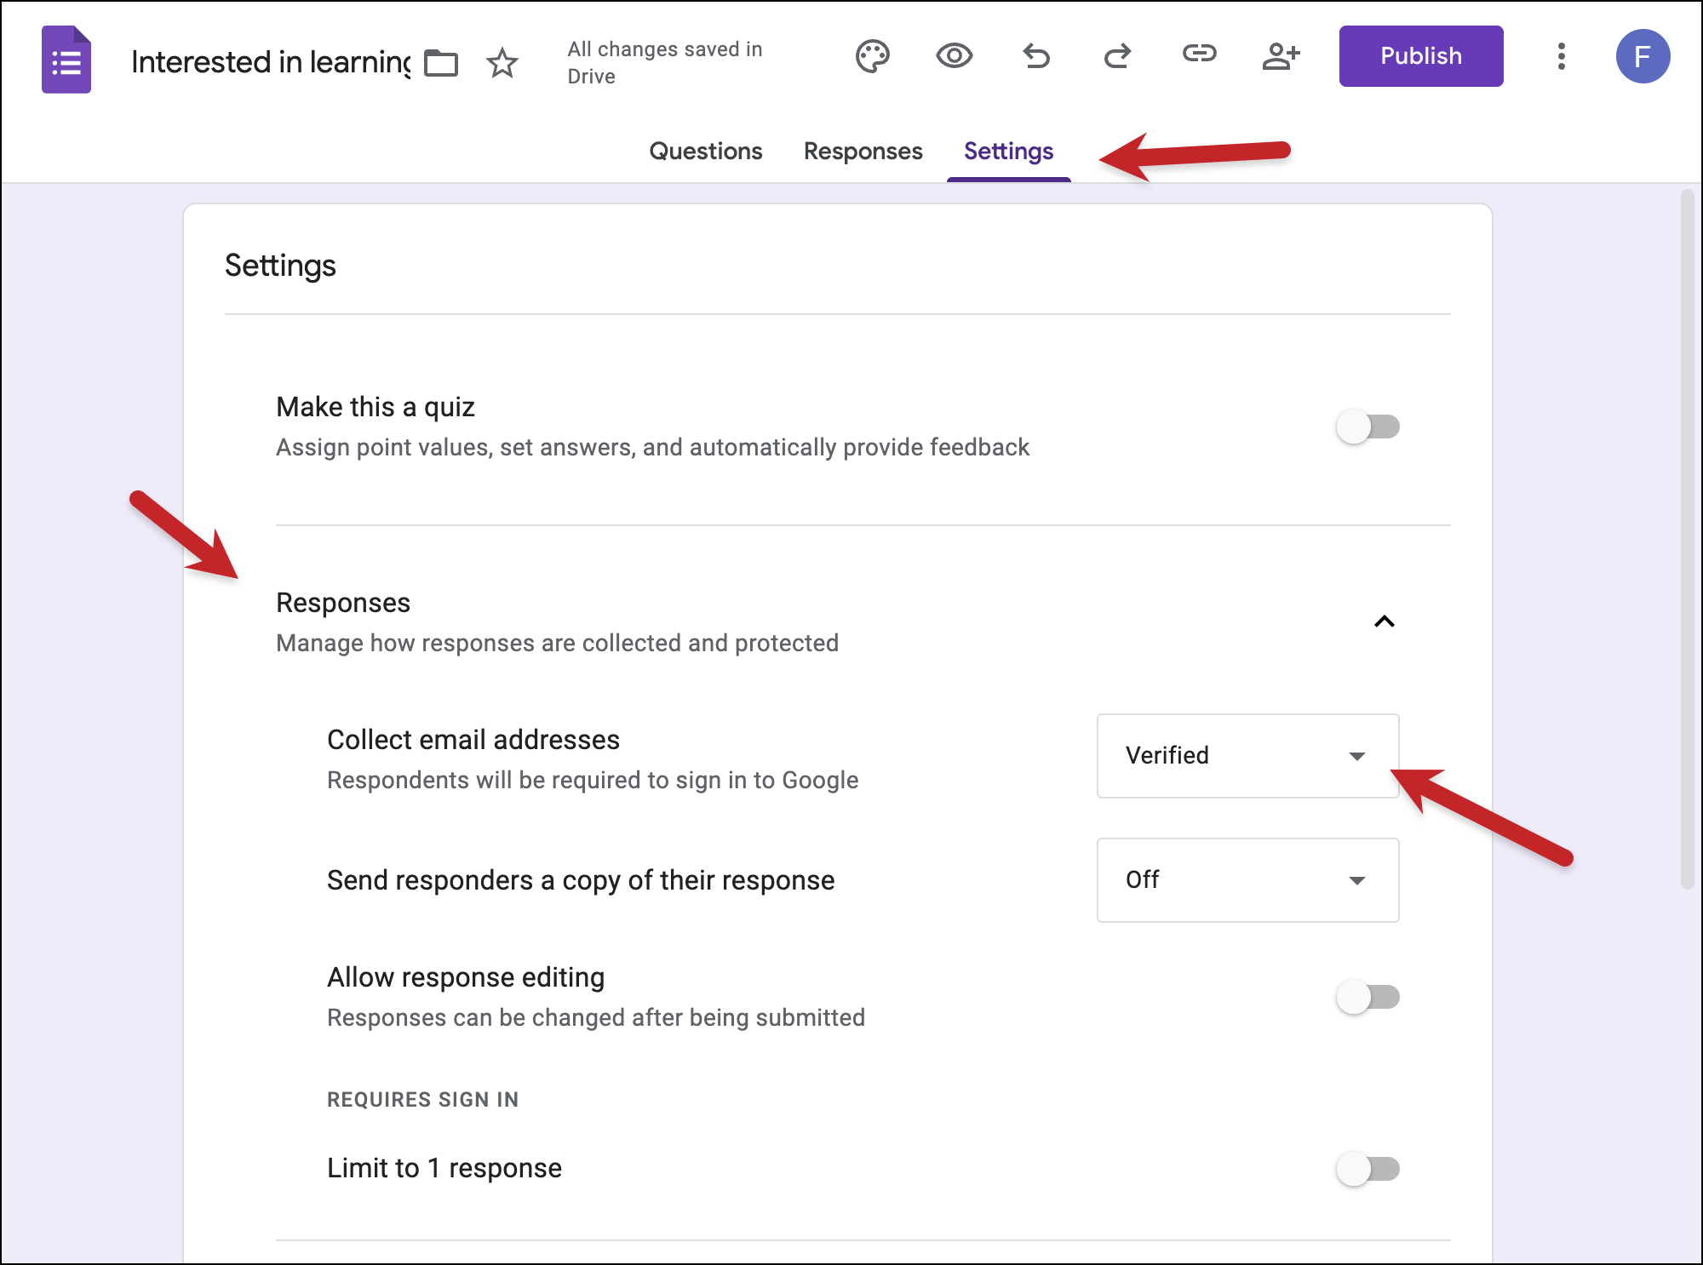The height and width of the screenshot is (1265, 1703).
Task: Undo the last change
Action: click(1035, 56)
